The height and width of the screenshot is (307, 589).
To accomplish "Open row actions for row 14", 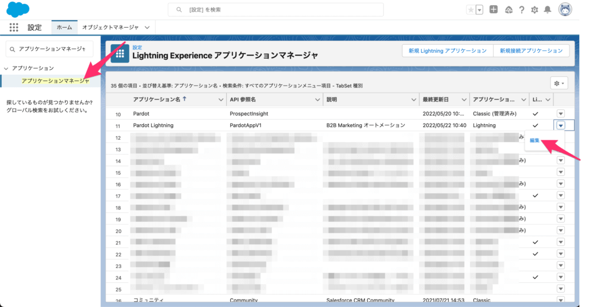I will [561, 160].
